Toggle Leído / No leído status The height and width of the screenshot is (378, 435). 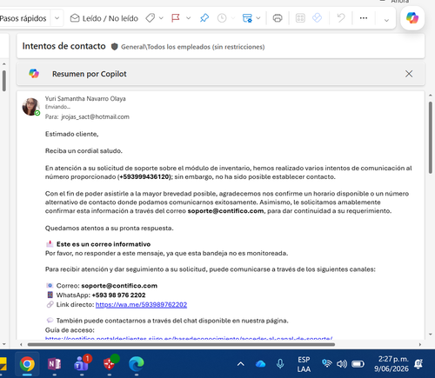pos(104,18)
